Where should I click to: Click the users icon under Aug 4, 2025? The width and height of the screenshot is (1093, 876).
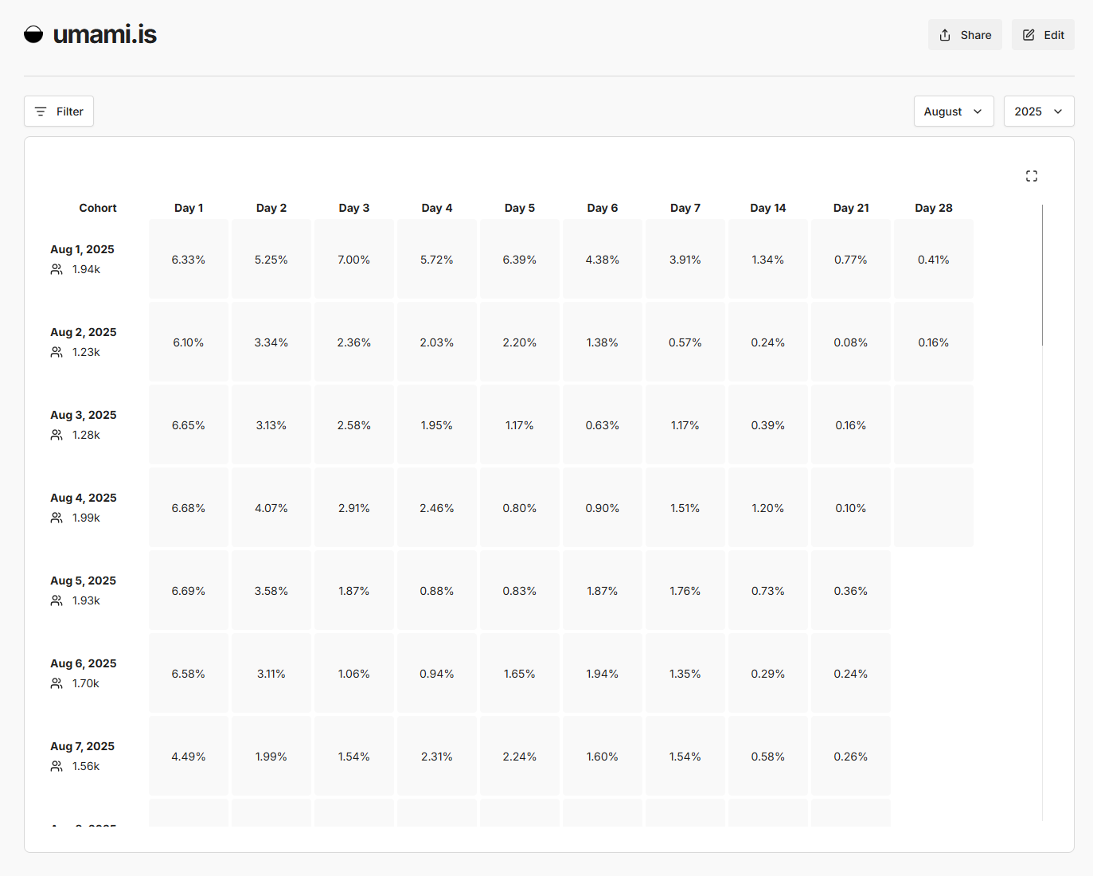pos(57,518)
